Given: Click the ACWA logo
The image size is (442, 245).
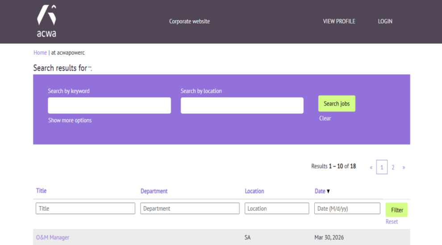Looking at the screenshot, I should click(46, 21).
